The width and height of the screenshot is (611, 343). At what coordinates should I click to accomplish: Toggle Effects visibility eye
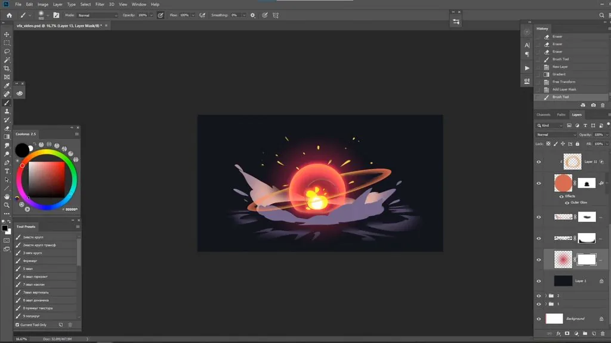click(561, 197)
